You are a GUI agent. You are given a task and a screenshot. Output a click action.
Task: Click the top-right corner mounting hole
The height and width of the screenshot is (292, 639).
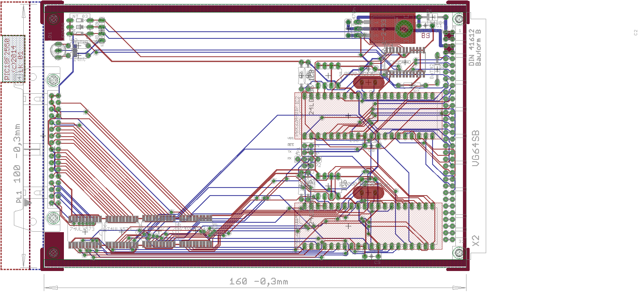coord(458,19)
